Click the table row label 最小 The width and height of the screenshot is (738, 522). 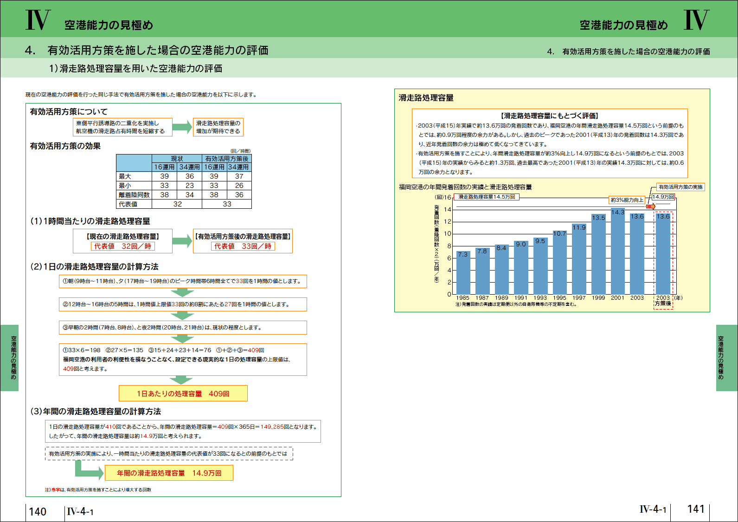click(134, 186)
